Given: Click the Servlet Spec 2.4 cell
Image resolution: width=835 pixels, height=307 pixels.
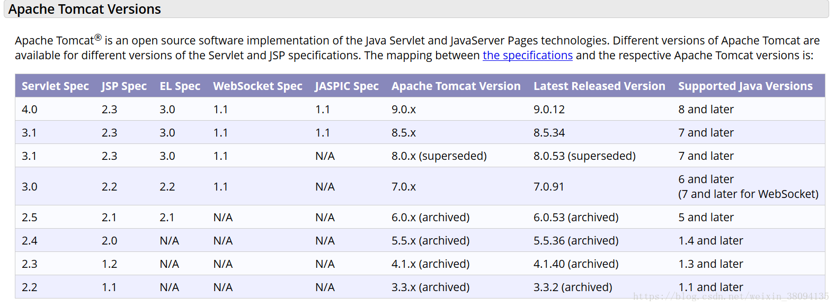Looking at the screenshot, I should (x=30, y=241).
